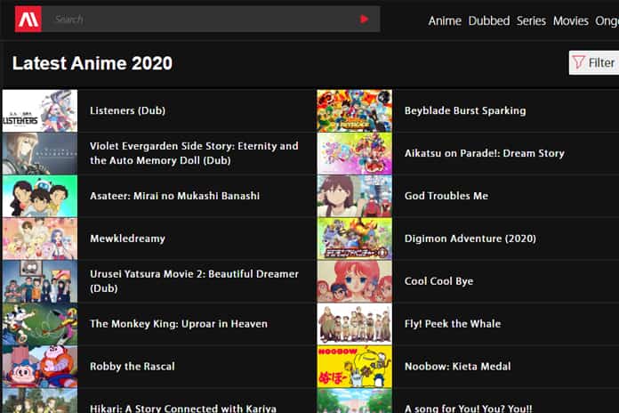Open Beyblade Burst Sparking link
The image size is (619, 413).
tap(465, 110)
